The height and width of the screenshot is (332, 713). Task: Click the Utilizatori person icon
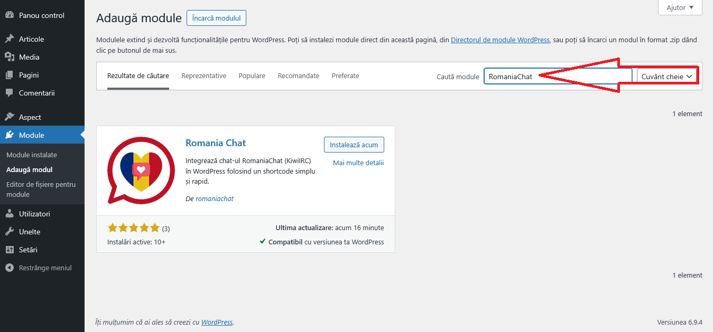click(9, 214)
